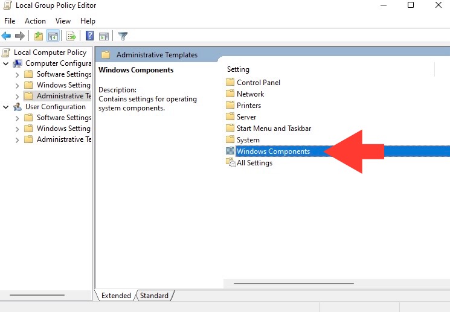
Task: Open Help via the question mark icon
Action: pyautogui.click(x=89, y=36)
